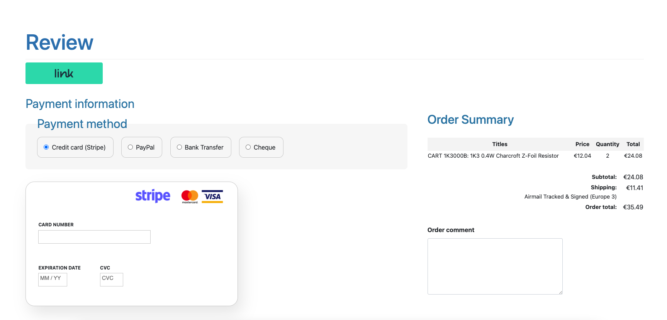667x320 pixels.
Task: Click the Airmail Tracked & Signed shipping text
Action: coord(570,197)
